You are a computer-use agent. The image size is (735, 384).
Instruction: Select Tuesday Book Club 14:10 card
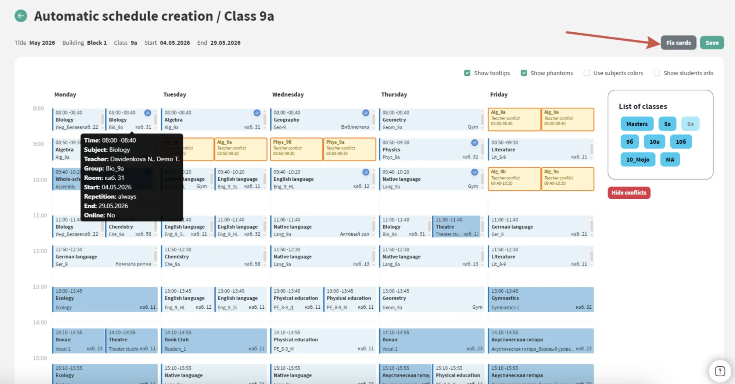(x=214, y=341)
